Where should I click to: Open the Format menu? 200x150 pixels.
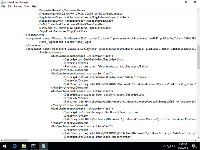pos(18,6)
